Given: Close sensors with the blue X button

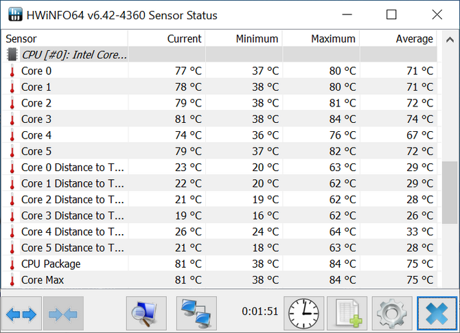Looking at the screenshot, I should (x=437, y=313).
